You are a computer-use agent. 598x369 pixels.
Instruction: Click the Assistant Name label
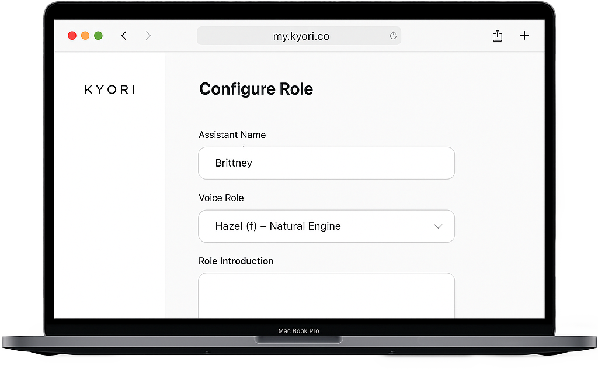pyautogui.click(x=232, y=135)
